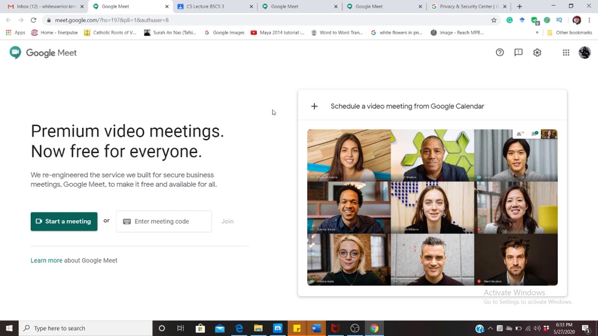Open the Maya 2014 tutorial bookmark
The height and width of the screenshot is (336, 598).
click(278, 33)
